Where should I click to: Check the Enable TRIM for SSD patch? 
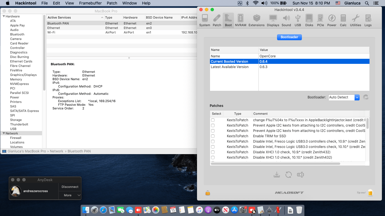213,136
